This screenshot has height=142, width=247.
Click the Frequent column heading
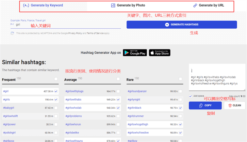[9, 80]
